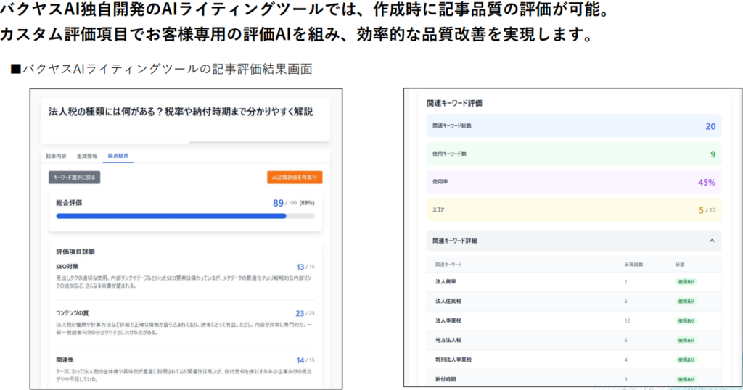Click the 使用あり badge for 法人事業税
Screen dimensions: 743x390
coord(685,320)
